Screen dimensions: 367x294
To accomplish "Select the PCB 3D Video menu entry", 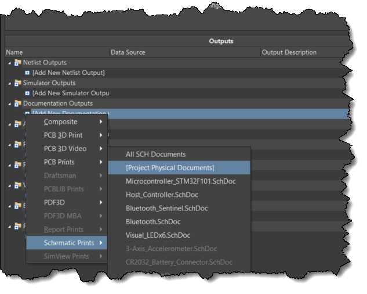I will click(65, 149).
